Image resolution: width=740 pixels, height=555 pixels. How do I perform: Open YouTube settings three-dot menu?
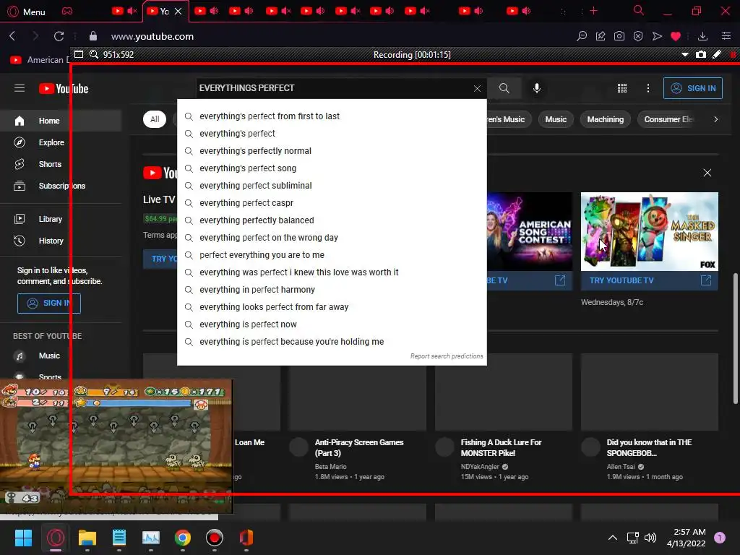[x=648, y=88]
